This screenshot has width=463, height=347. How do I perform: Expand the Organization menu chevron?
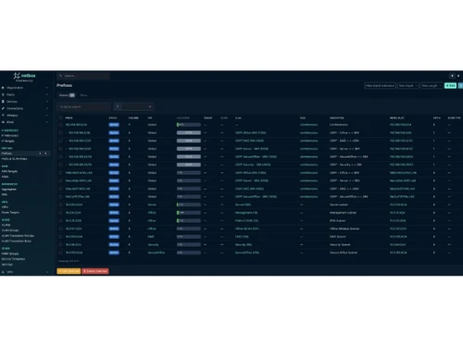(x=47, y=88)
